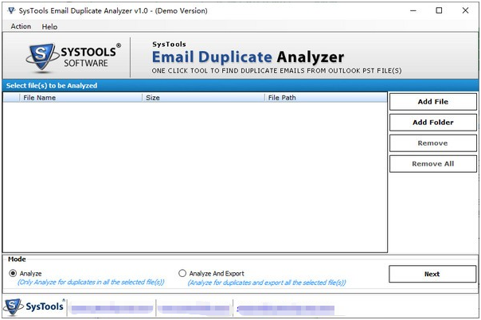Click the Add File button
This screenshot has height=320, width=481.
tap(433, 102)
